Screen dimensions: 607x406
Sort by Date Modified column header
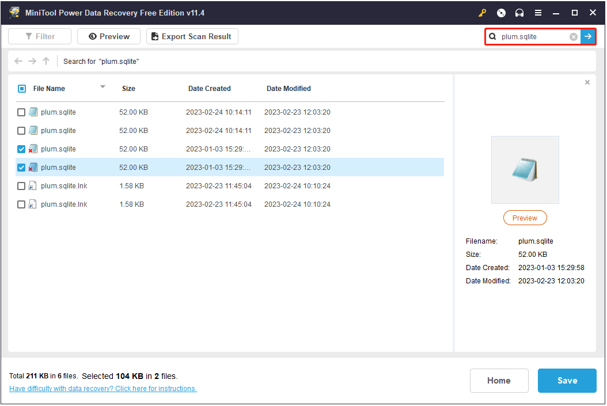(x=289, y=89)
